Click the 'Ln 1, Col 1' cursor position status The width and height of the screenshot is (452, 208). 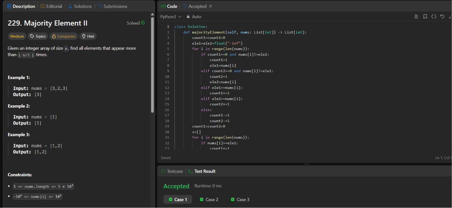click(x=443, y=158)
